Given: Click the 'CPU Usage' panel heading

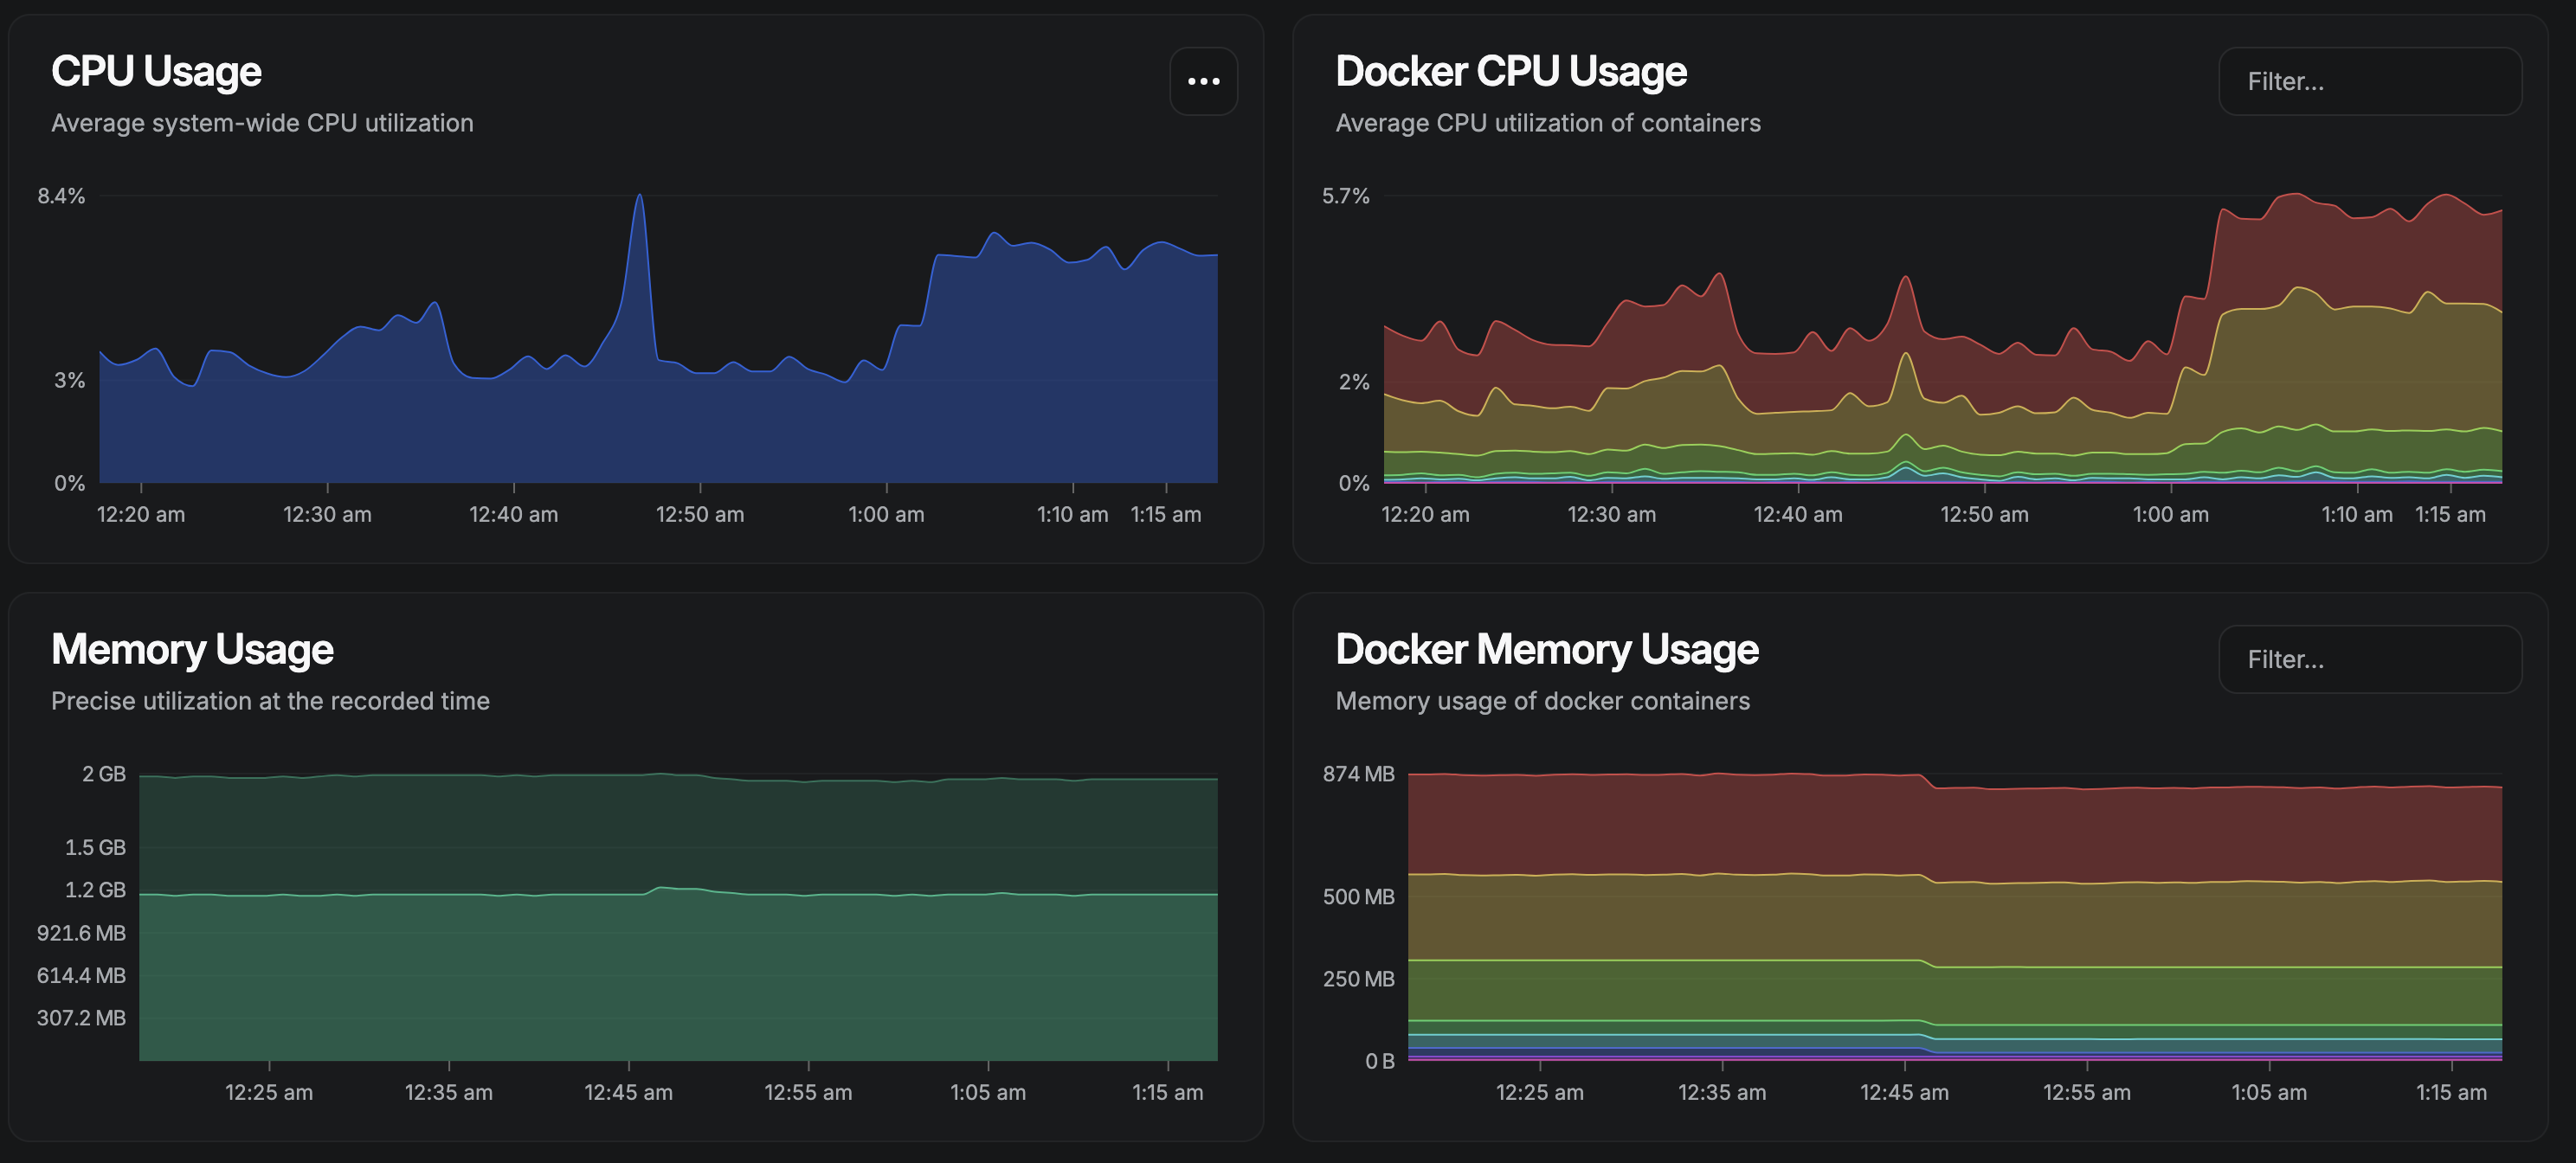Looking at the screenshot, I should click(x=156, y=71).
